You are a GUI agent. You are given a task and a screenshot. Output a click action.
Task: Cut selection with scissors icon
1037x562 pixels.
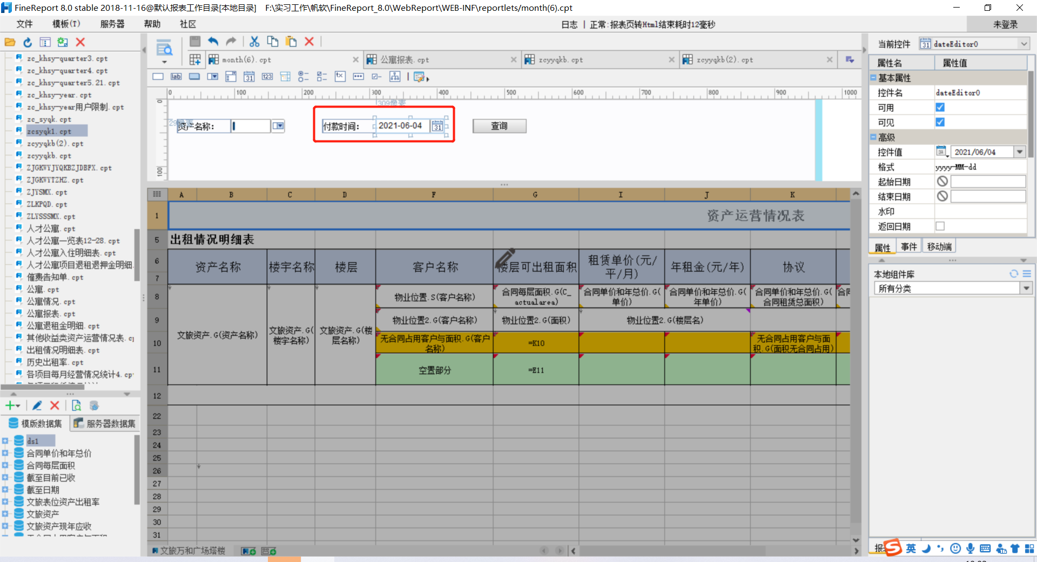[254, 42]
